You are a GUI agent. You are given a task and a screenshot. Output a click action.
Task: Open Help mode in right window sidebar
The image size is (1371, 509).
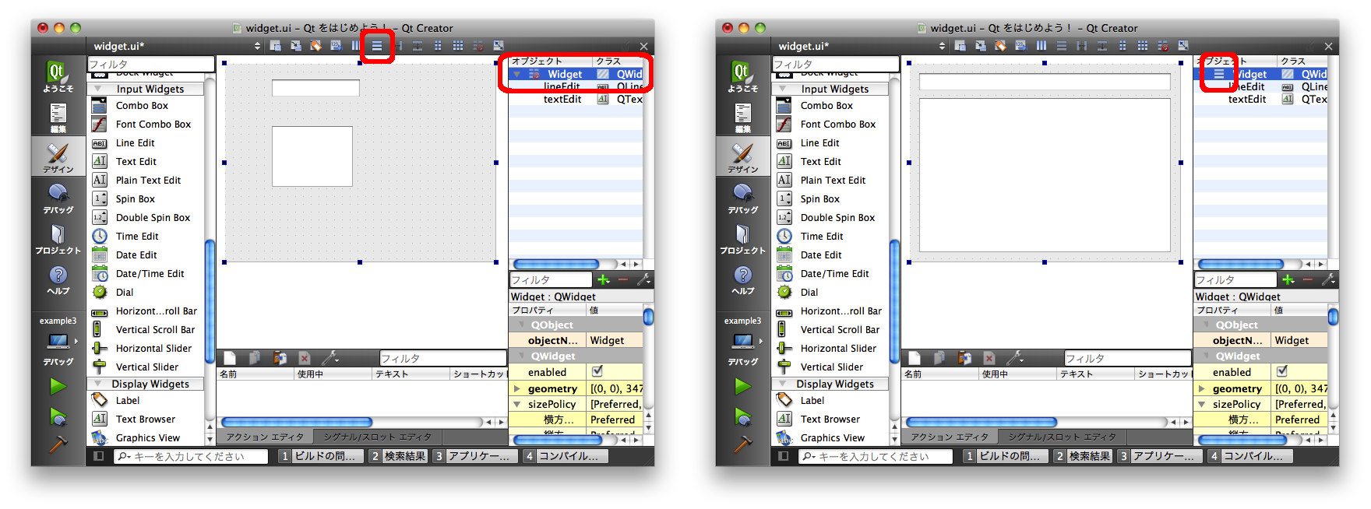click(x=743, y=279)
